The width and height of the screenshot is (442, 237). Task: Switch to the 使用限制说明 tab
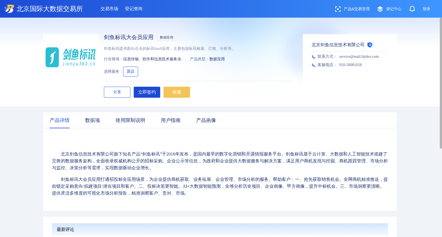[x=130, y=120]
